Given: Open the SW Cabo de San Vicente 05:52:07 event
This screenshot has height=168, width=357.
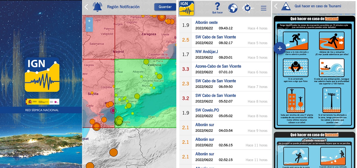Looking at the screenshot, I should pyautogui.click(x=225, y=98).
